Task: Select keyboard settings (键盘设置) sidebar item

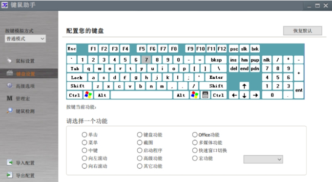Action: [29, 73]
